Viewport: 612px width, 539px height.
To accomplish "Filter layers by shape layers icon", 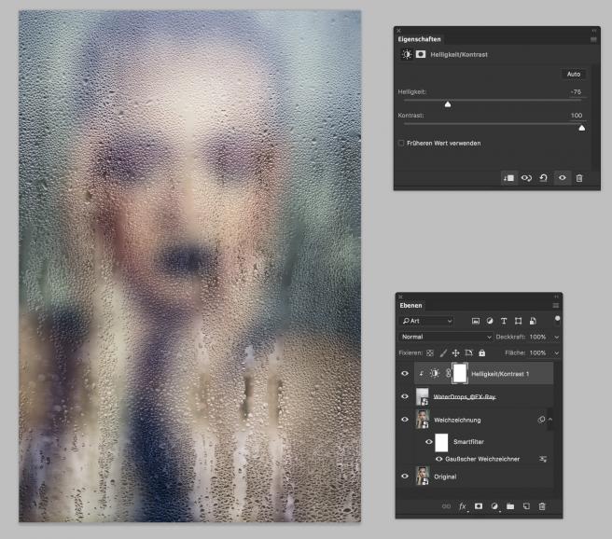I will tap(518, 321).
